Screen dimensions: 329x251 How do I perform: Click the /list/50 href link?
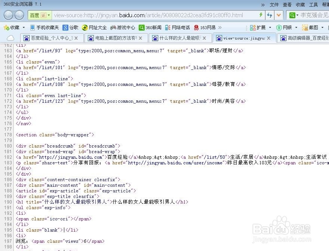(215, 157)
